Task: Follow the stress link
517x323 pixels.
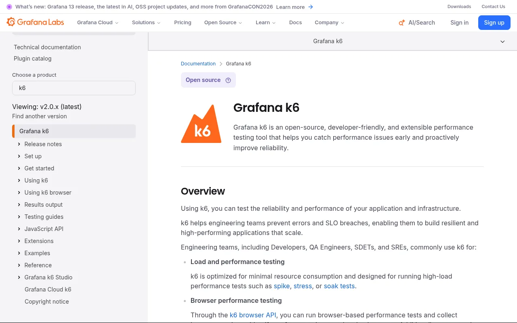Action: coord(303,286)
